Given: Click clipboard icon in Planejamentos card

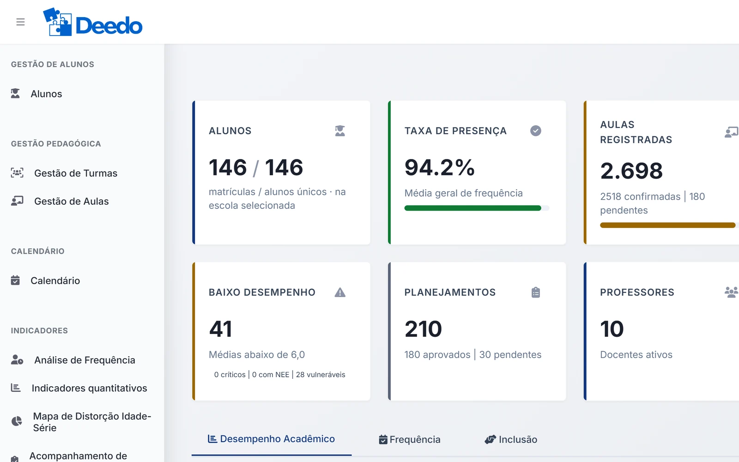Looking at the screenshot, I should point(536,292).
